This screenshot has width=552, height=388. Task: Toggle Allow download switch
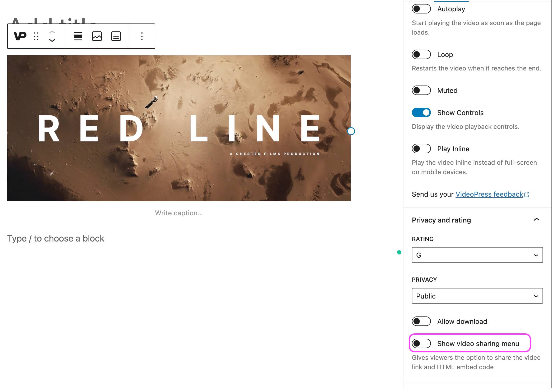pos(421,321)
